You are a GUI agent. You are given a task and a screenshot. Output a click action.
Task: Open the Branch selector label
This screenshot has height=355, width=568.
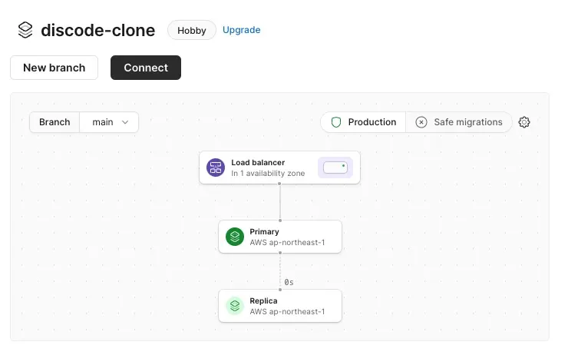54,122
